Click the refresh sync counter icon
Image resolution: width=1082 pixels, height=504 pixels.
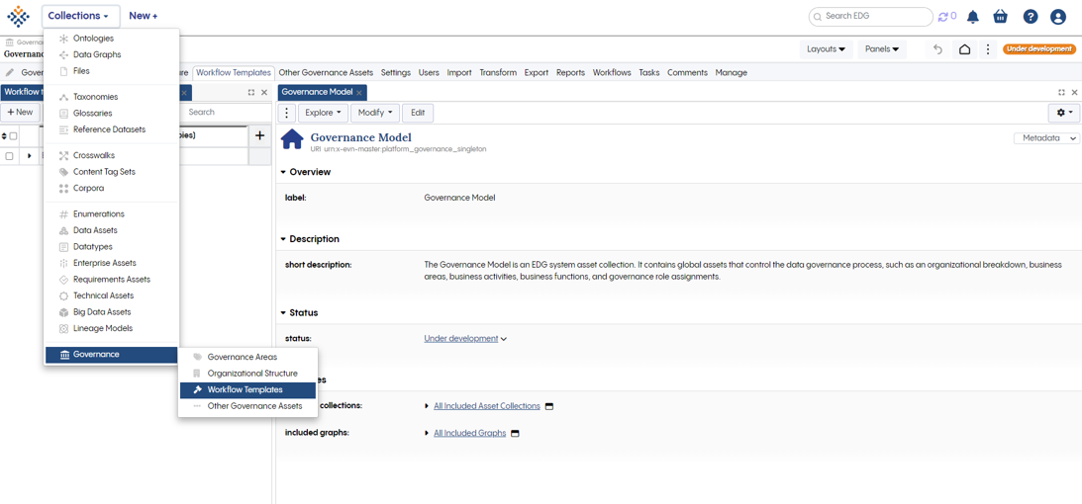(946, 16)
